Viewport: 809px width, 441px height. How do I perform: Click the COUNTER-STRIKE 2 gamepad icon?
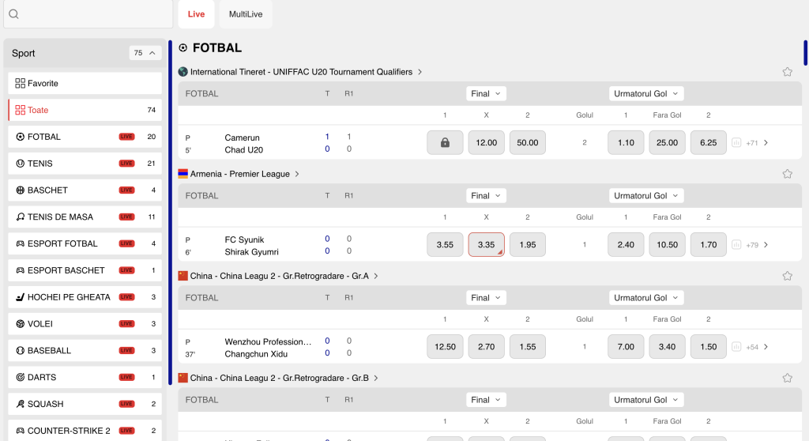[20, 431]
